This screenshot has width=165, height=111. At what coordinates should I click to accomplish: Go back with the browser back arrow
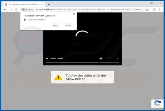[x=5, y=9]
